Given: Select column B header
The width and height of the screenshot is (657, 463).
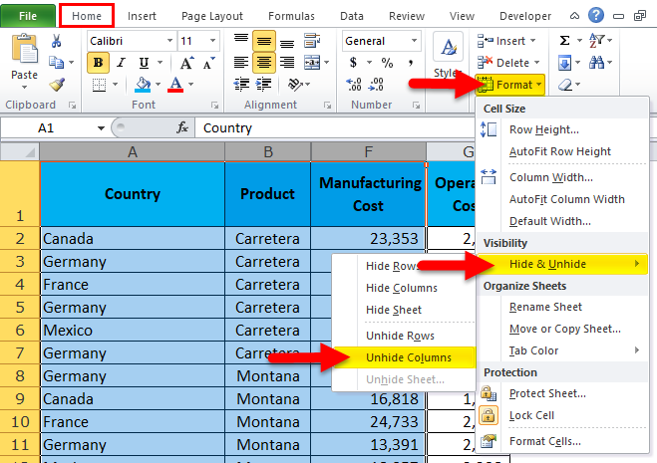Looking at the screenshot, I should click(x=267, y=150).
